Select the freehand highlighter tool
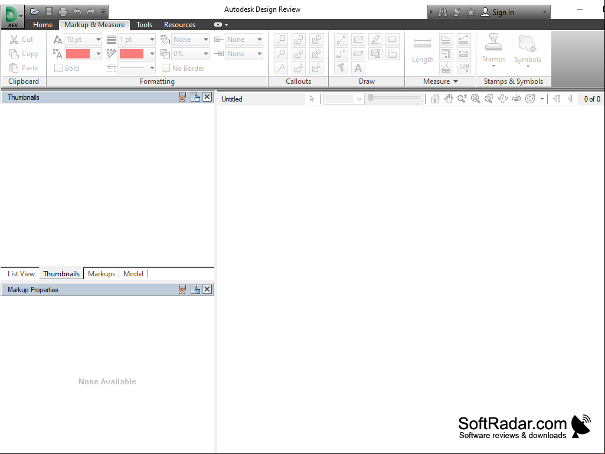This screenshot has width=605, height=454. [375, 40]
